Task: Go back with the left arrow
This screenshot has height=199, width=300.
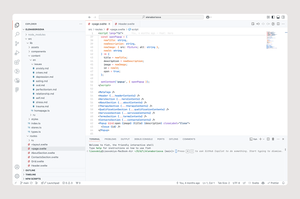Action: pyautogui.click(x=90, y=17)
